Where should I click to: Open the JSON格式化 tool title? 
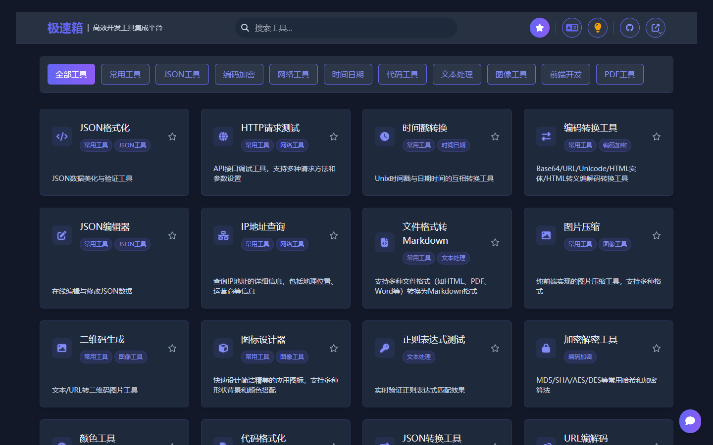click(x=104, y=128)
